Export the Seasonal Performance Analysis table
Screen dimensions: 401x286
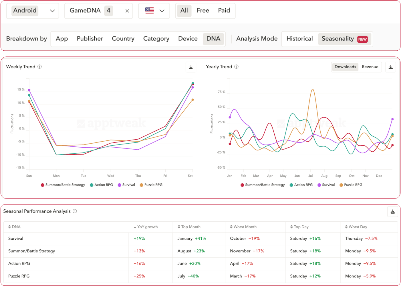click(x=392, y=211)
